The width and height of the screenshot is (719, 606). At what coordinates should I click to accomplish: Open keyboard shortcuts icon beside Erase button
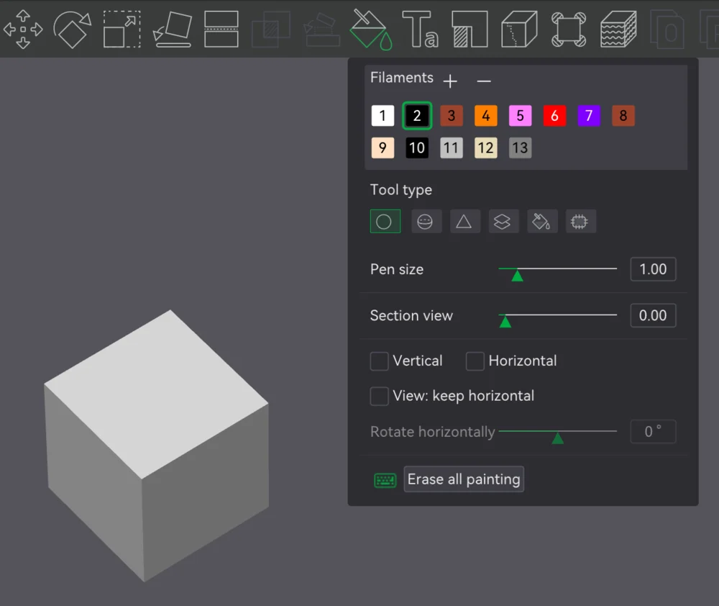tap(385, 480)
